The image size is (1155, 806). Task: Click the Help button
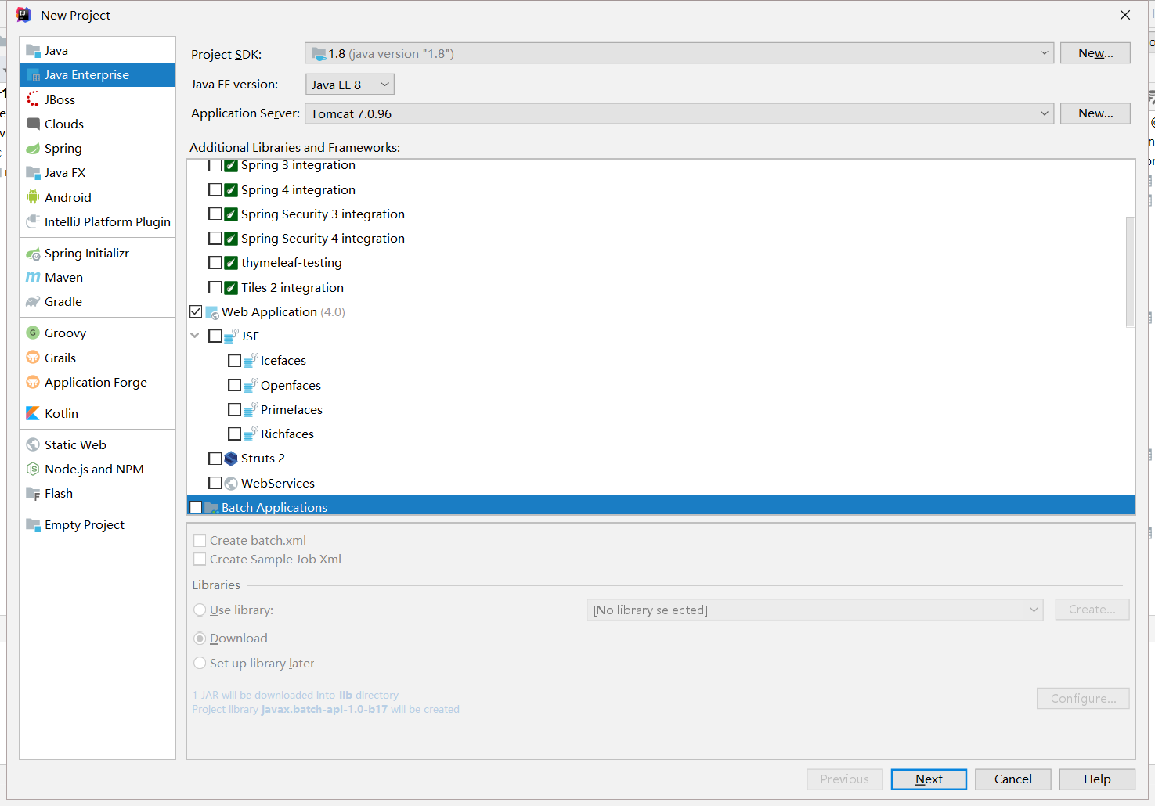(1097, 779)
